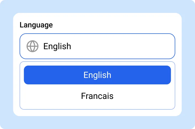Pick the English entry in the dropdown list
The image size is (195, 129).
coord(97,75)
